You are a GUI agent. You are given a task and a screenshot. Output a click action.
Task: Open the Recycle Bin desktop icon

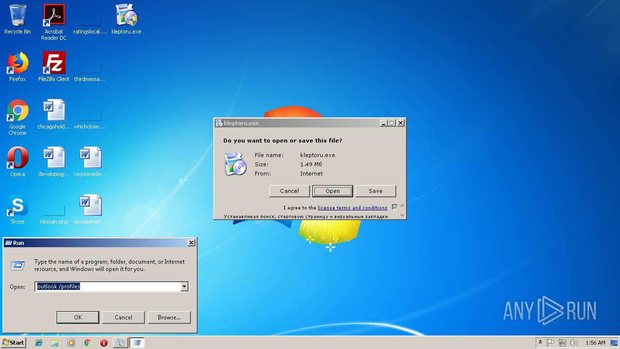tap(17, 20)
